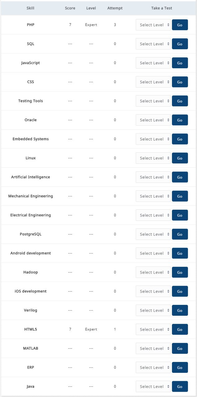Viewport: 197px width, 397px height.
Task: Click Go for iOS development
Action: [180, 292]
